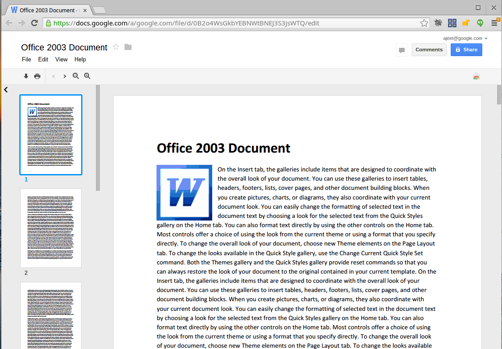Click the Word logo image in document

[x=185, y=192]
